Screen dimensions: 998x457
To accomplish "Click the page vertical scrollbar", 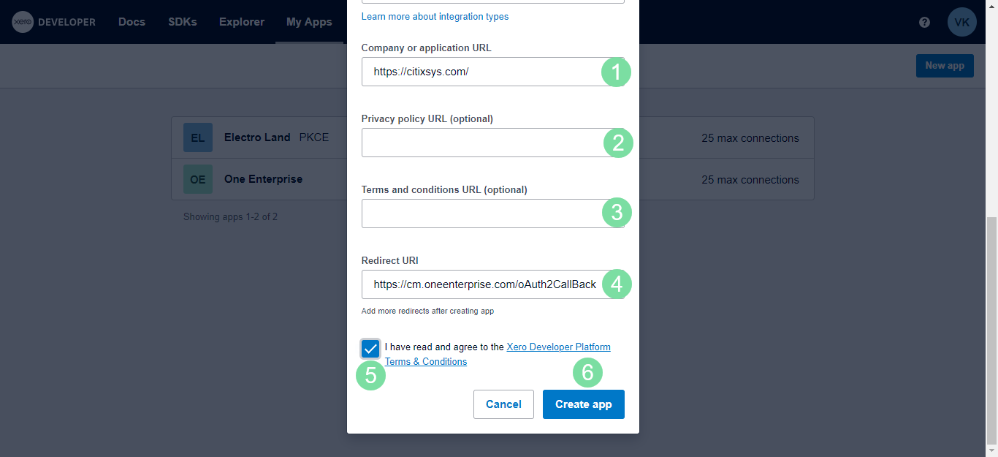I will [x=991, y=329].
